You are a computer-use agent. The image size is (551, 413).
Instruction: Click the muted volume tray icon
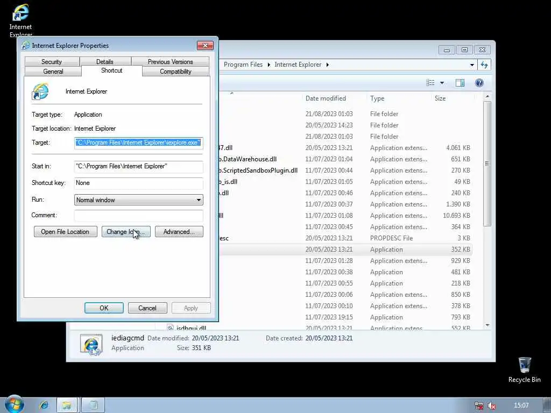[x=492, y=405]
